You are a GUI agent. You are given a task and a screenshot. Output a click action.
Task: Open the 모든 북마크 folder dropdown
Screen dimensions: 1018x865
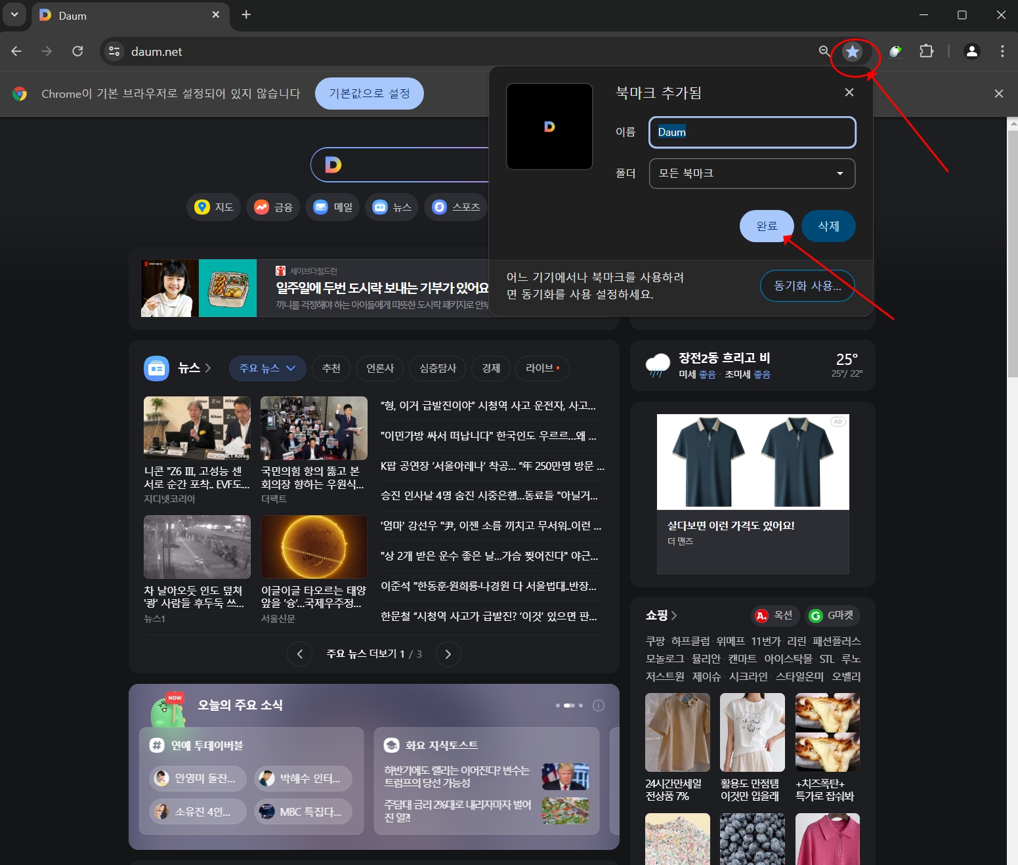pos(752,173)
